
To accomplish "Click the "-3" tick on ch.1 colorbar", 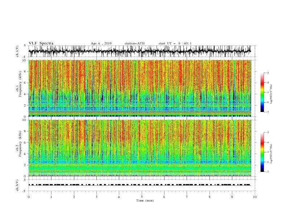I will coord(267,73).
